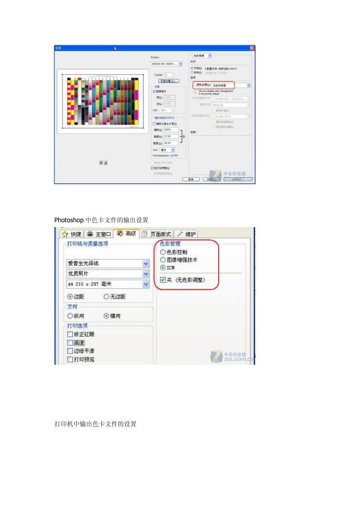Enable the 打印预览 checkbox
359x507 pixels.
click(70, 360)
